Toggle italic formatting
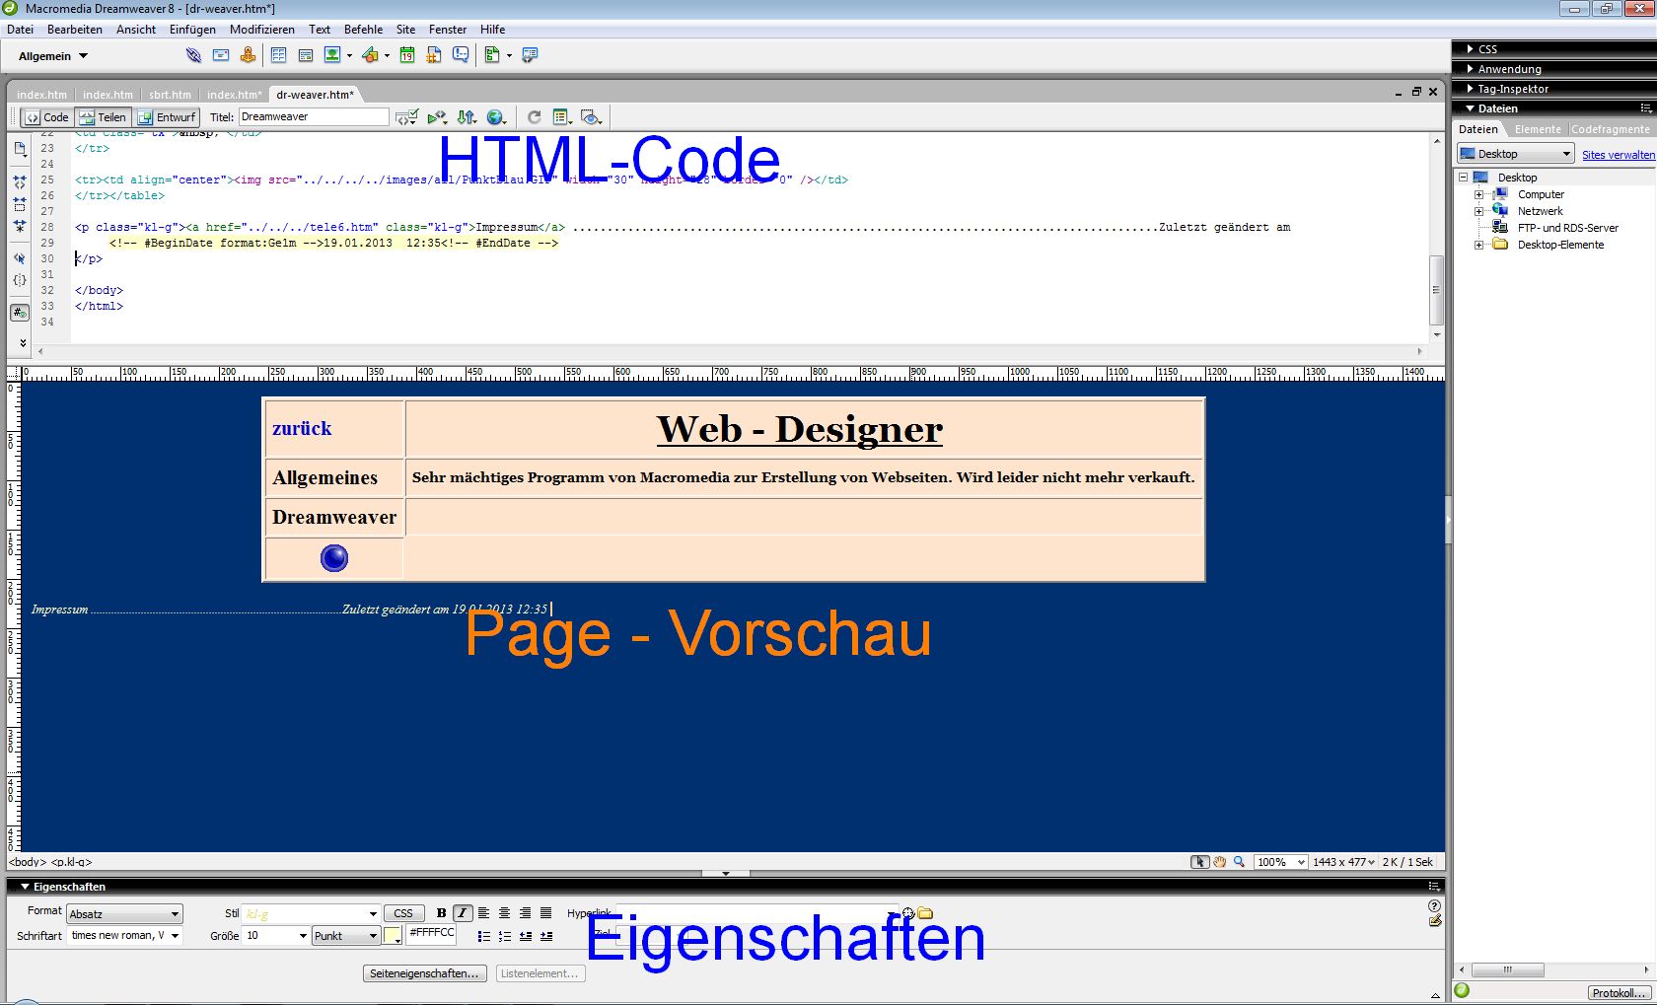Screen dimensions: 1657x1005 click(x=462, y=913)
